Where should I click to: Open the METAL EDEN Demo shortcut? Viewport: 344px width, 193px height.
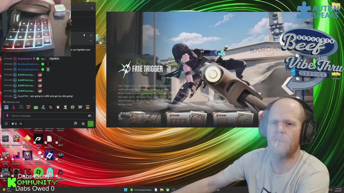[x=5, y=142]
